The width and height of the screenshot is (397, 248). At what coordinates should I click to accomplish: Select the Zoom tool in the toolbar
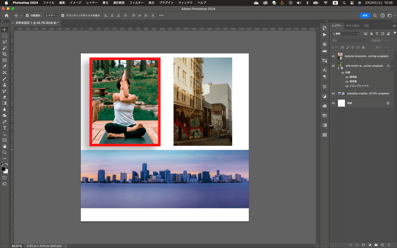tap(4, 152)
